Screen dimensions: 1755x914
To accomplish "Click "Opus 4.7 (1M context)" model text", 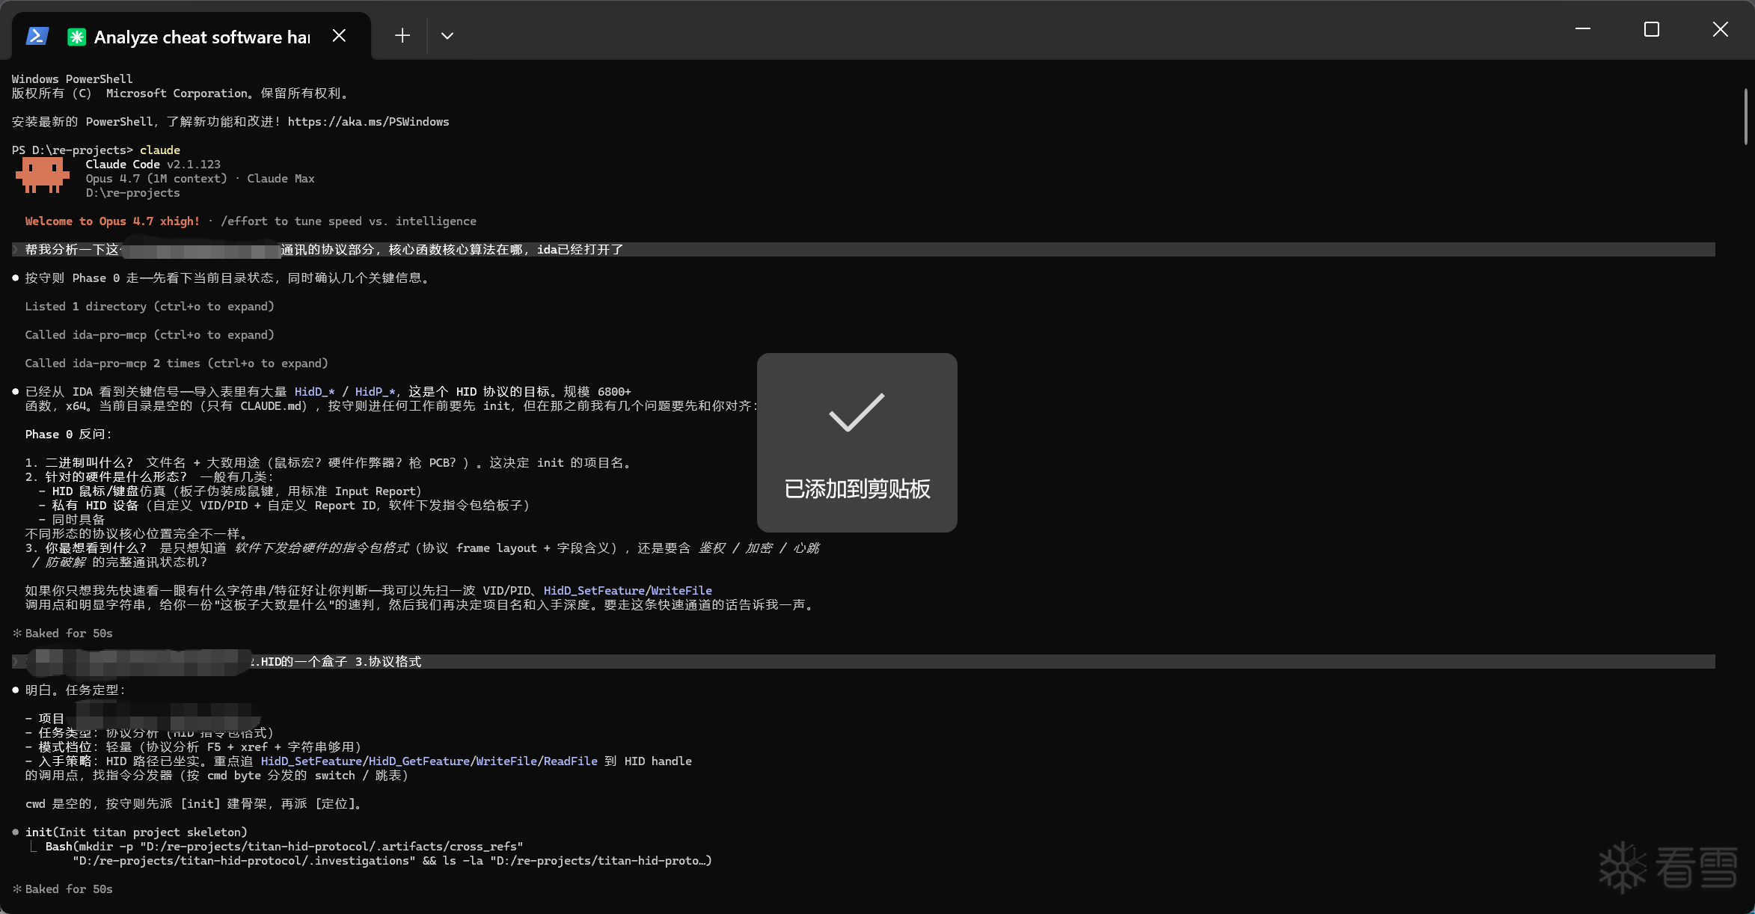I will (x=156, y=179).
